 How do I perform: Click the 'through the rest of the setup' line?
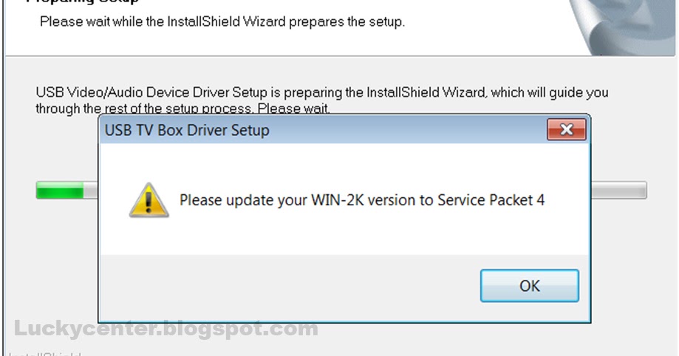tap(182, 109)
